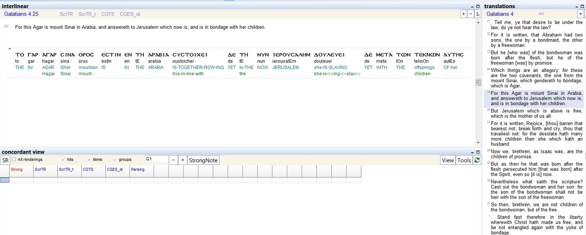Click the StrongNote button

pos(203,160)
